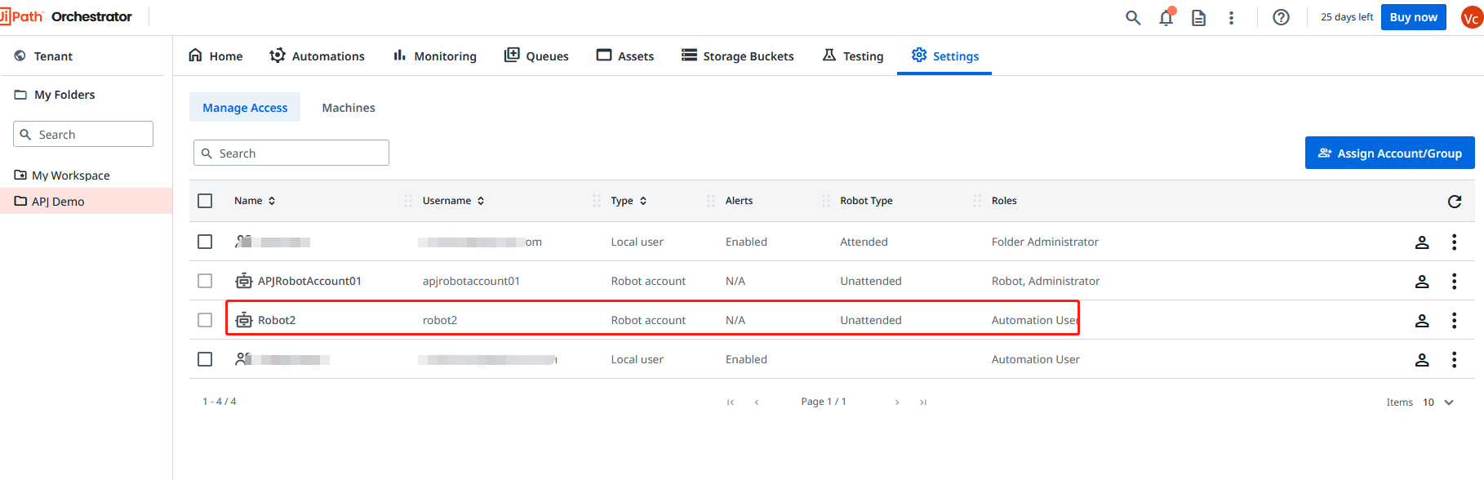The height and width of the screenshot is (480, 1484).
Task: Open the Queues tab
Action: click(536, 56)
